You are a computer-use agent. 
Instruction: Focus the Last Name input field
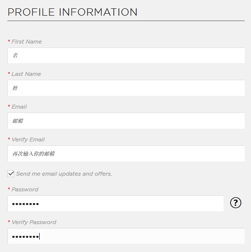(126, 88)
